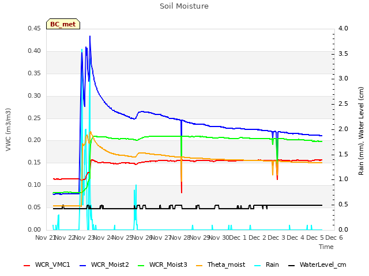Click the orange Theta_moist legend swatch
Screen dimensions: 369x276
point(199,266)
